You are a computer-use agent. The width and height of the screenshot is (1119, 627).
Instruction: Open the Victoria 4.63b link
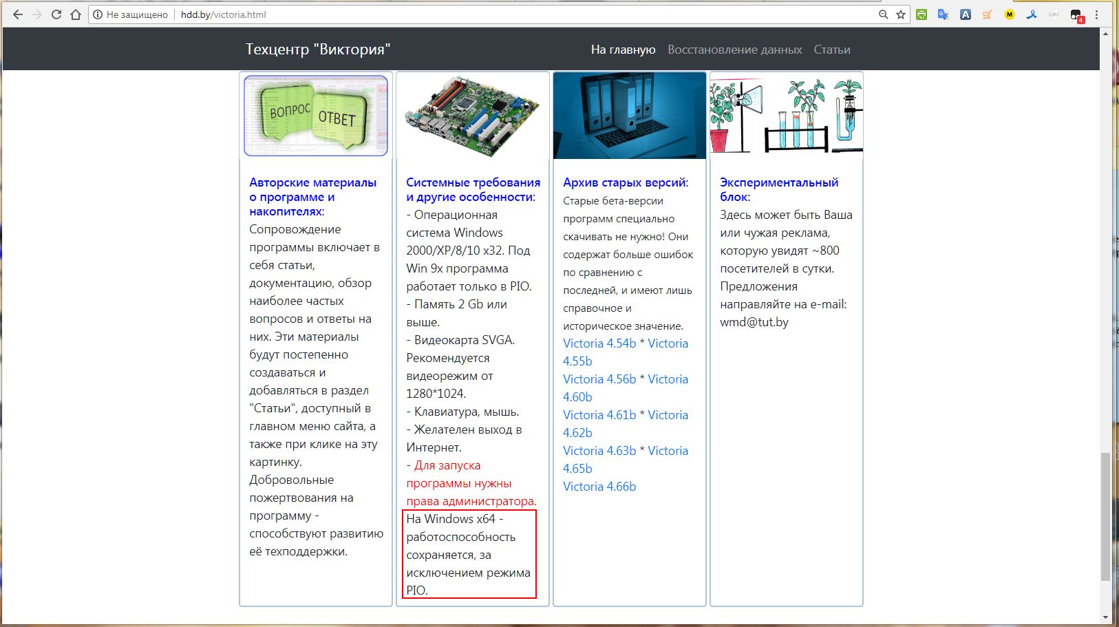tap(599, 451)
